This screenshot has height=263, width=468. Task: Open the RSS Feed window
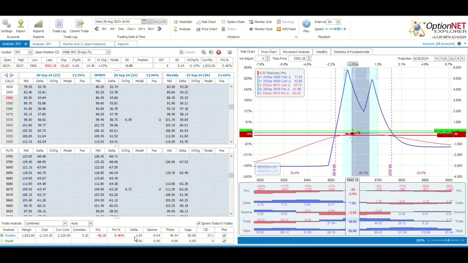[286, 29]
